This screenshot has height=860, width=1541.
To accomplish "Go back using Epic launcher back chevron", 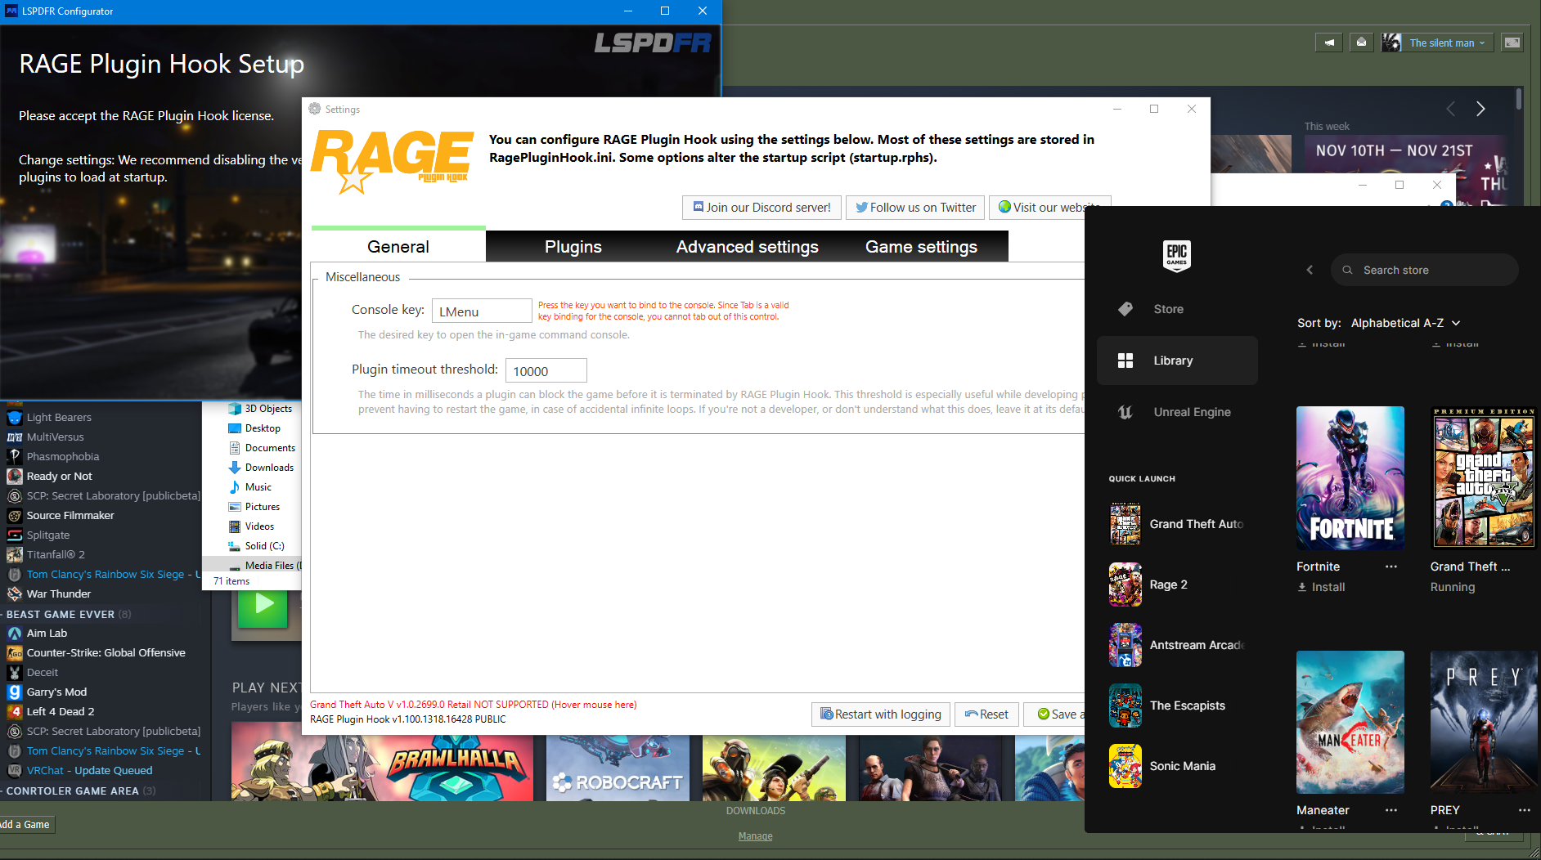I will (x=1310, y=270).
